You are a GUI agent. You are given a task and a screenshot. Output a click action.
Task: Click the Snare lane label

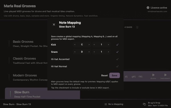pos(54,52)
